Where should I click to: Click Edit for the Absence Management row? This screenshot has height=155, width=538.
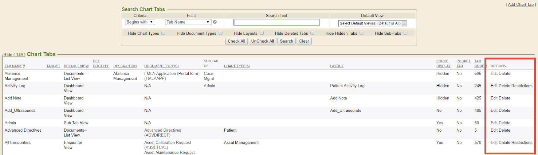[494, 73]
